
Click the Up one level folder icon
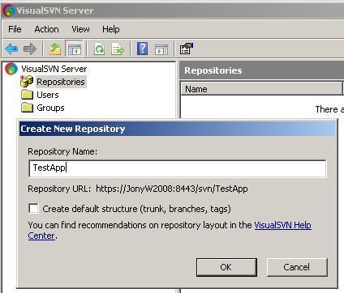[x=55, y=49]
